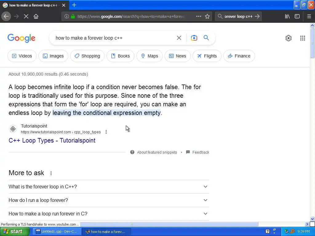Viewport: 315px width, 236px height.
Task: Expand 'What is the forever loop in C++?'
Action: pyautogui.click(x=109, y=187)
